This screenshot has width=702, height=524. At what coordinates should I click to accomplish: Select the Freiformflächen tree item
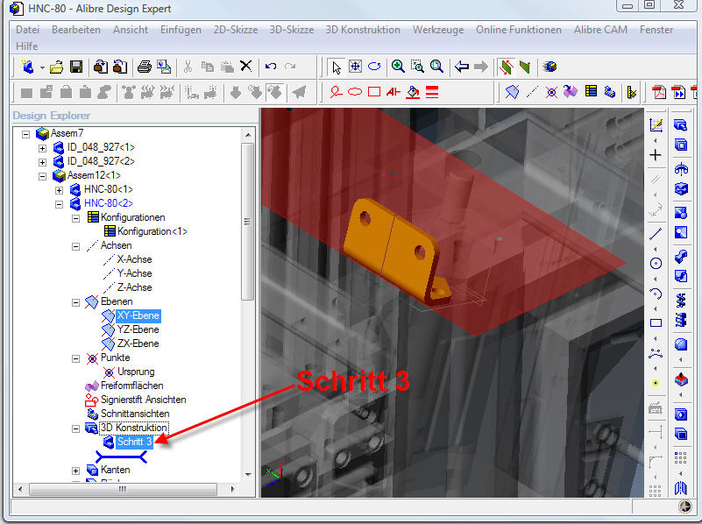point(132,386)
